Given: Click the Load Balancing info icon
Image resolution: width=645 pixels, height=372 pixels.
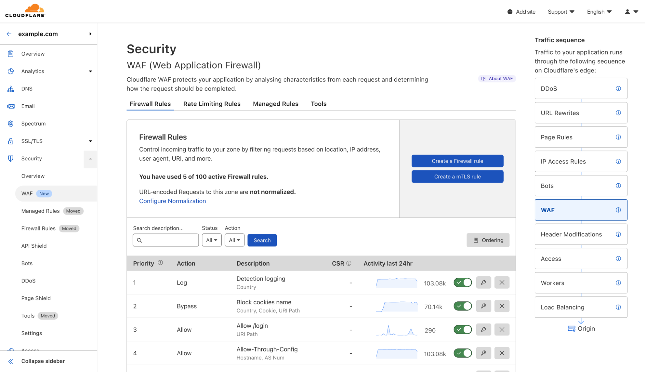Looking at the screenshot, I should point(619,307).
